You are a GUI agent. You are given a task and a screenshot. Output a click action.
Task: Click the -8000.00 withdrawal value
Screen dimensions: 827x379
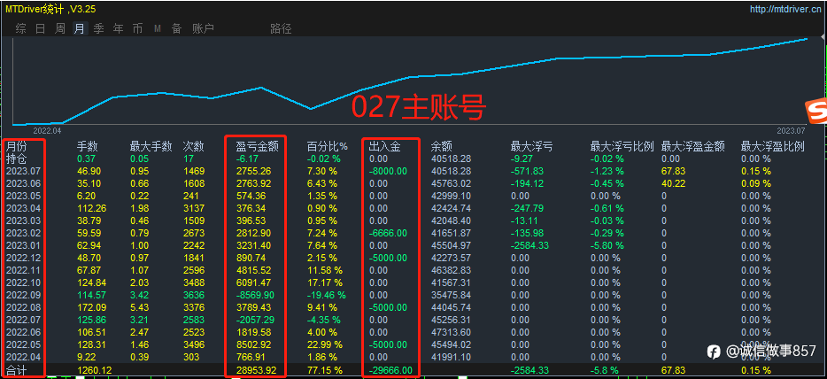[388, 171]
